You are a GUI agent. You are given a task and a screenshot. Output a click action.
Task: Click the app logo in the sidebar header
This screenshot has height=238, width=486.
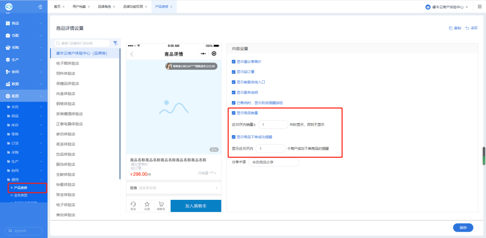pos(9,6)
